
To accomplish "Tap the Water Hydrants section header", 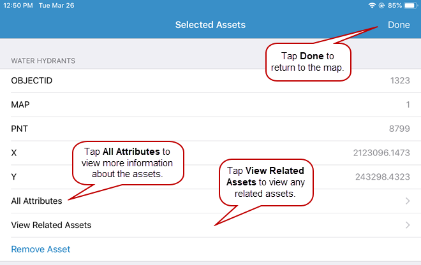I will (x=43, y=61).
